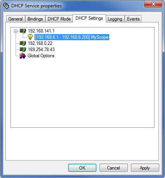The width and height of the screenshot is (165, 178).
Task: Collapse the 192.168.141.1 tree node
Action: 15,31
